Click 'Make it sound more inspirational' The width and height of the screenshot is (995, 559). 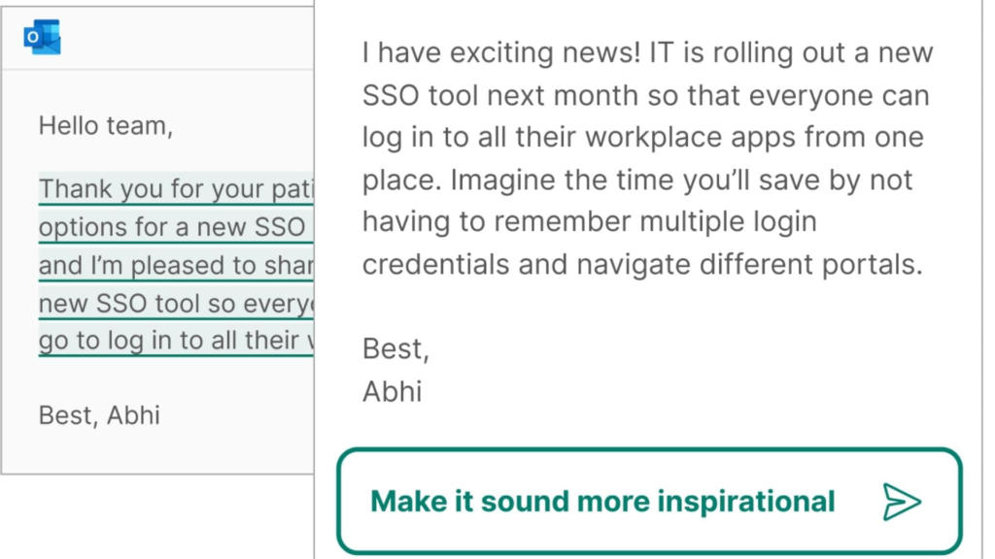click(x=601, y=501)
